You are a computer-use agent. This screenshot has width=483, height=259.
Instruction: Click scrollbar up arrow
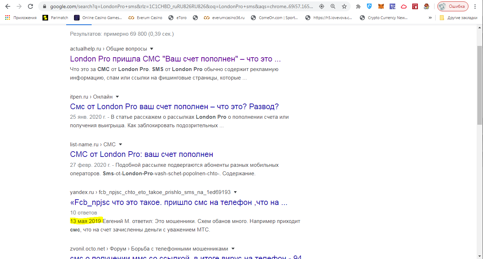479,28
